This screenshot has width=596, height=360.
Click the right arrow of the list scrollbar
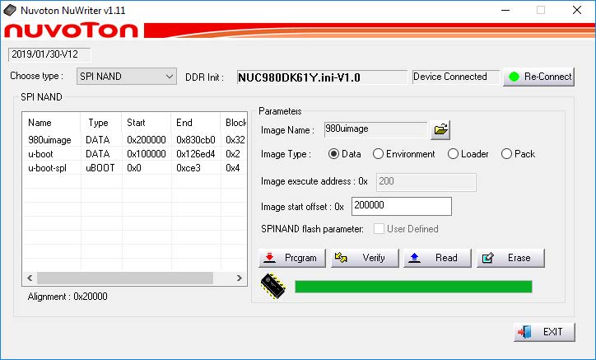click(239, 278)
